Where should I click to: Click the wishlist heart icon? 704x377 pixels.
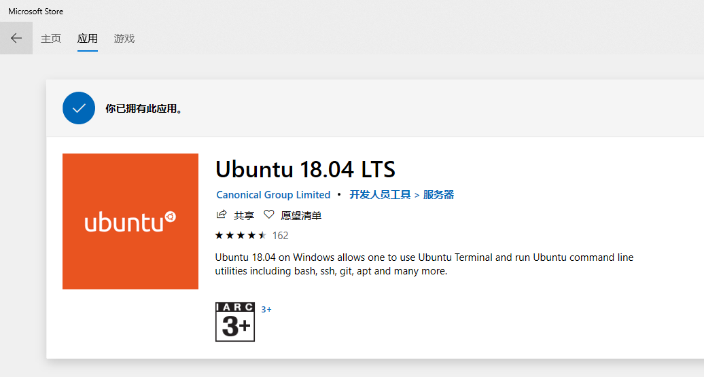point(269,215)
